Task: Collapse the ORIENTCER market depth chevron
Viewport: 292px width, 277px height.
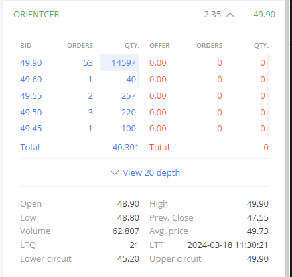Action: [230, 15]
